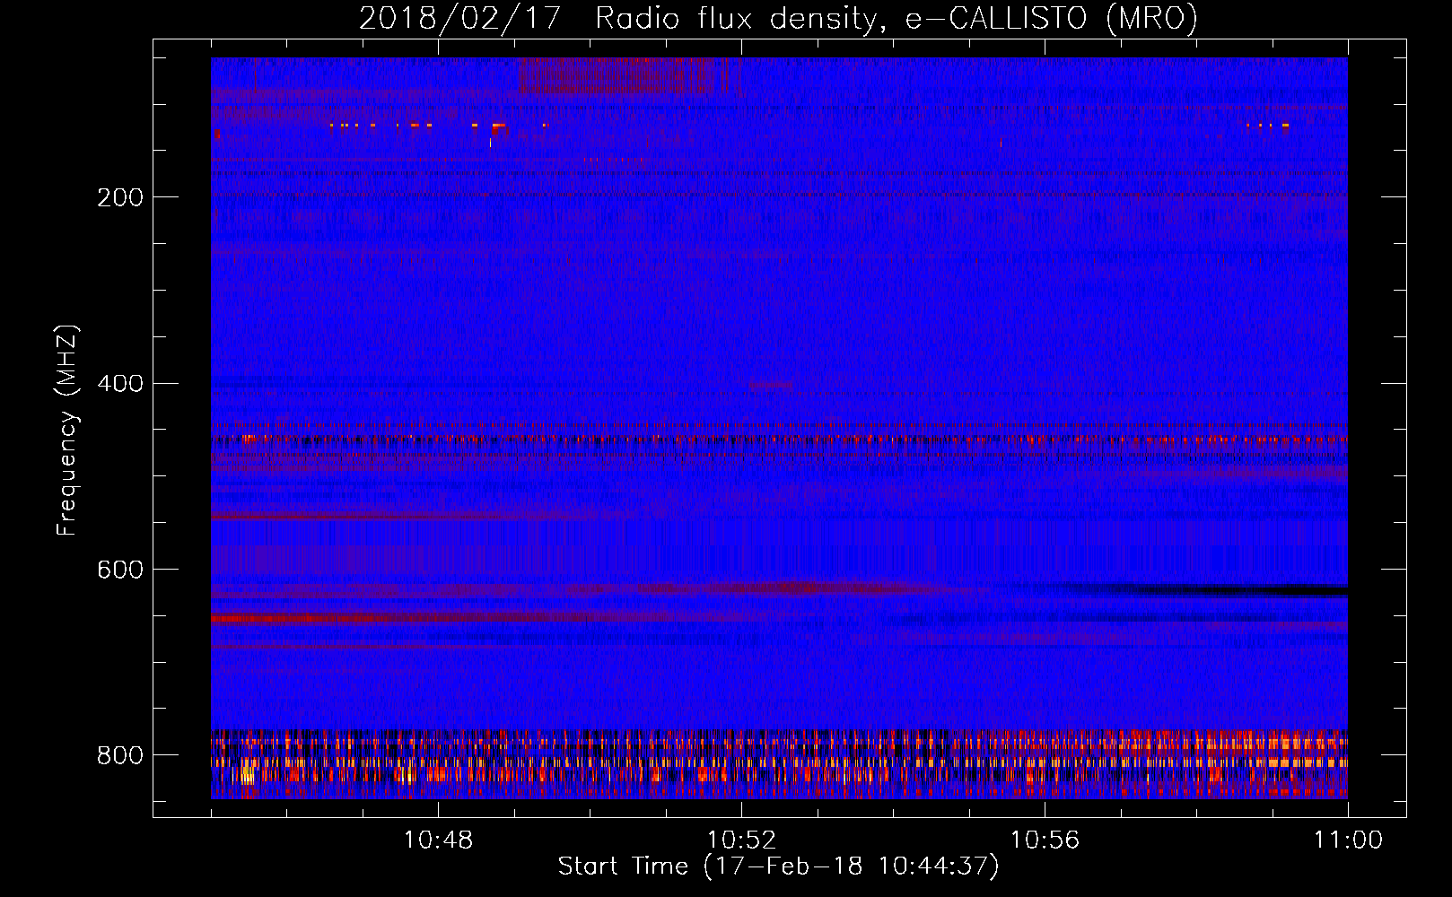Click the 10:48 time tick label
The width and height of the screenshot is (1452, 897).
point(438,840)
